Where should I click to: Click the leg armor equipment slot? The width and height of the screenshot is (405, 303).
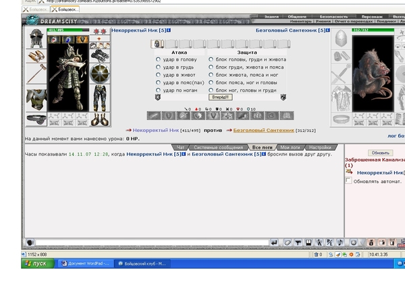100,98
